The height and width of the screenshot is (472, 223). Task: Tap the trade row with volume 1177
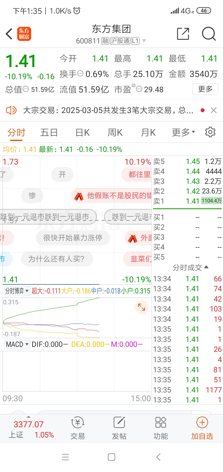coord(187,390)
